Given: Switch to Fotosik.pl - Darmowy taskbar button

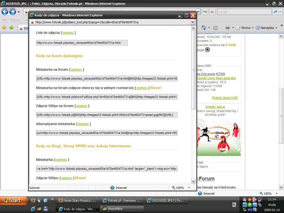Looking at the screenshot, I should tap(122, 201).
